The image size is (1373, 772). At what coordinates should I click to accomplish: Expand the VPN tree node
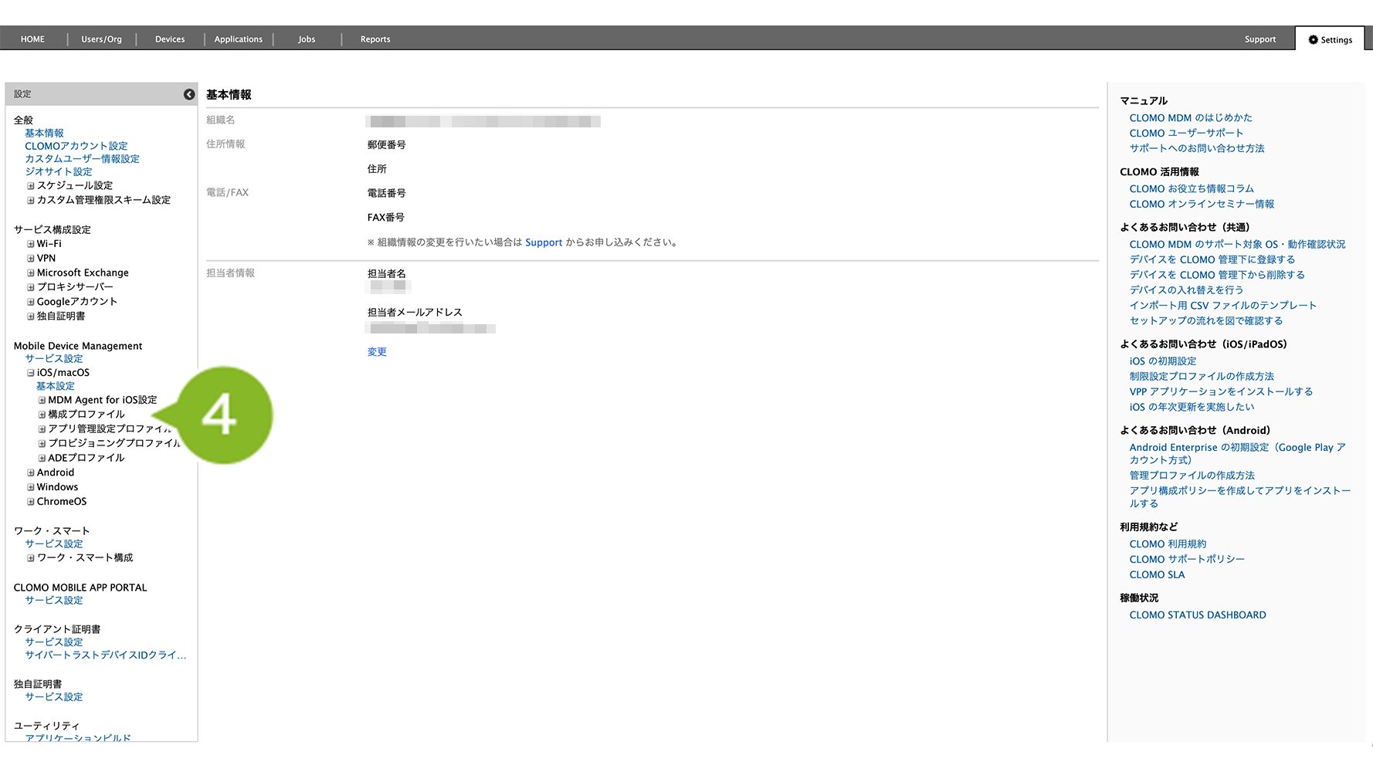tap(31, 259)
